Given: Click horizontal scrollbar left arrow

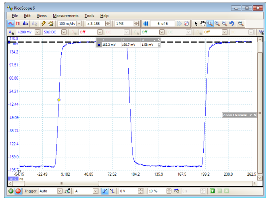Looking at the screenshot, I should click(10, 183).
